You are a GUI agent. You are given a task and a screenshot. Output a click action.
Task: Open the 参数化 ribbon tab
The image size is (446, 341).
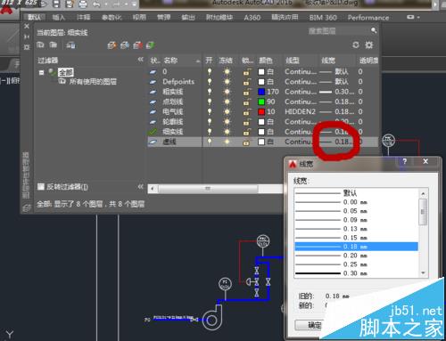[111, 18]
